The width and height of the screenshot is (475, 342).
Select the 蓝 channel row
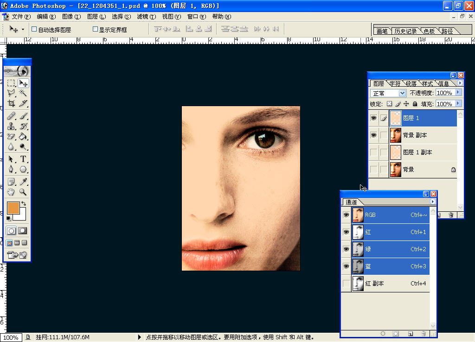pyautogui.click(x=385, y=266)
